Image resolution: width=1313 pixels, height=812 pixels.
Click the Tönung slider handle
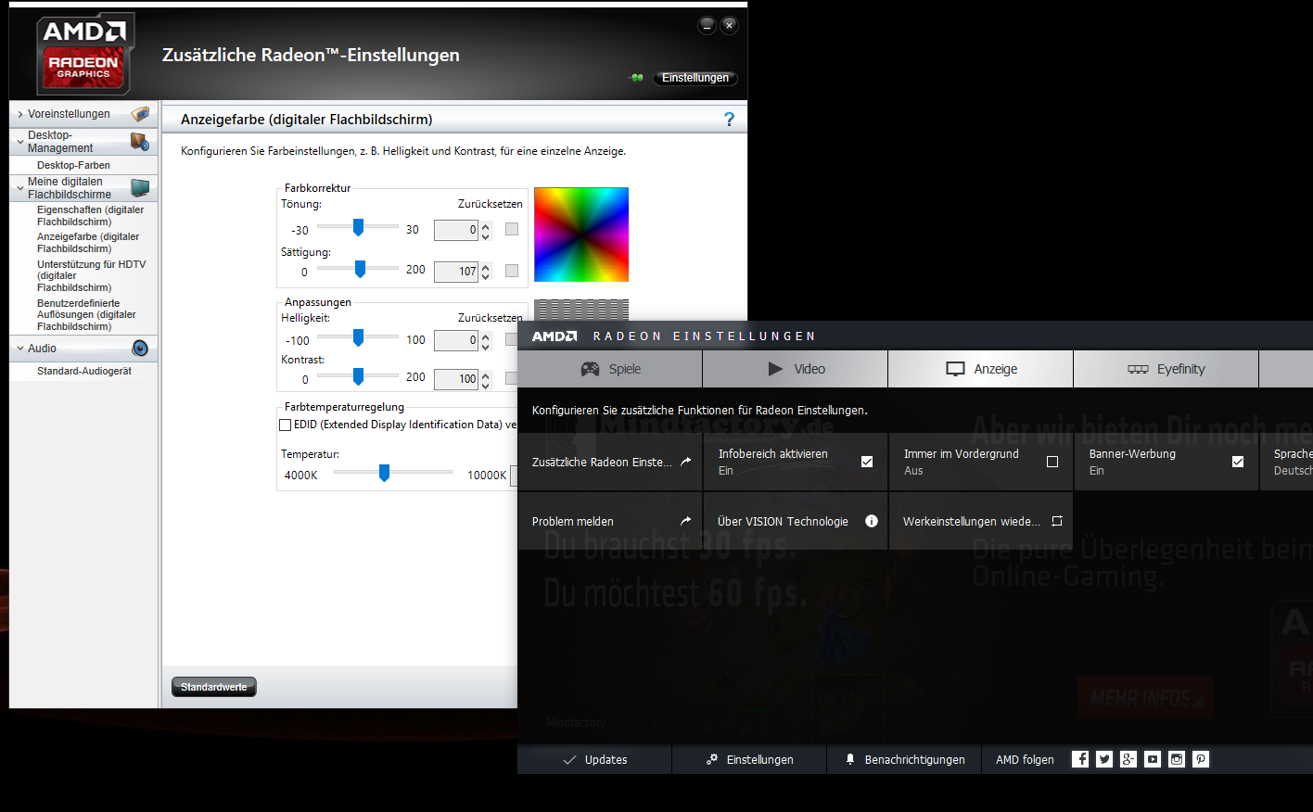pos(358,227)
